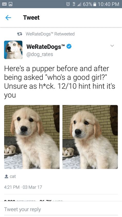
Task: Open the tagged user cat
Action: pos(13,177)
